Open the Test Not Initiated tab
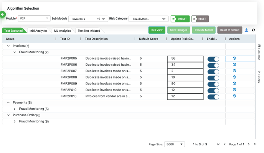The image size is (264, 153). click(x=89, y=31)
